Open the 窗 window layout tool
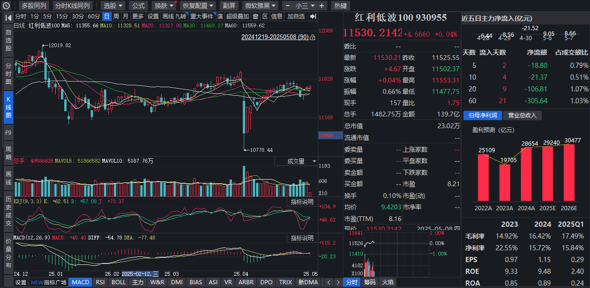This screenshot has height=288, width=590. (256, 16)
